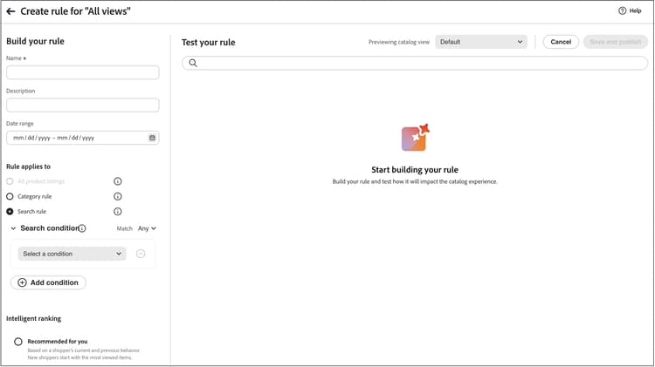
Task: Focus the Date range input field
Action: point(83,138)
